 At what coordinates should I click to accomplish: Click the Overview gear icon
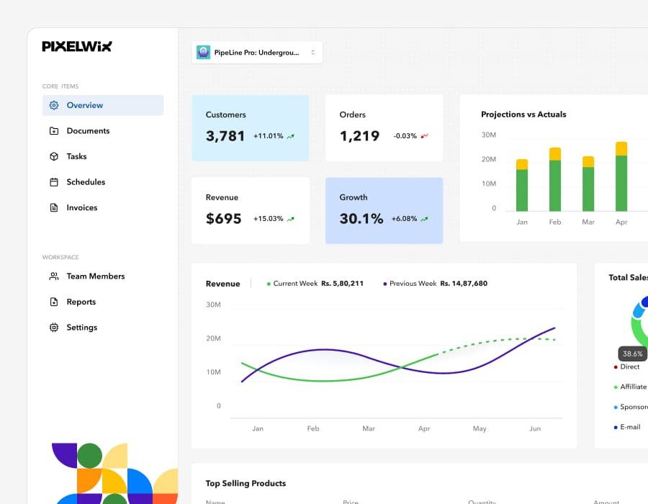point(54,105)
